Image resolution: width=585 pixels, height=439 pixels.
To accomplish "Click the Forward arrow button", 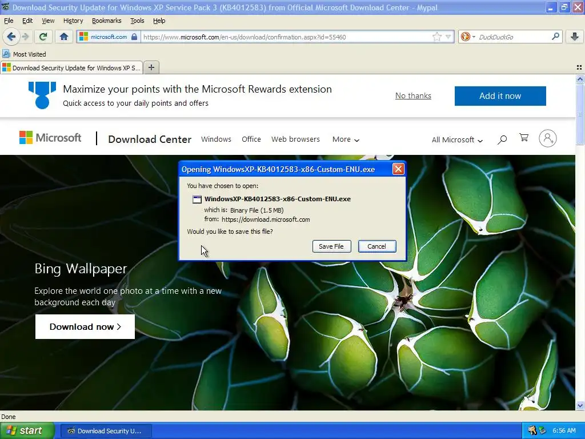I will click(25, 37).
